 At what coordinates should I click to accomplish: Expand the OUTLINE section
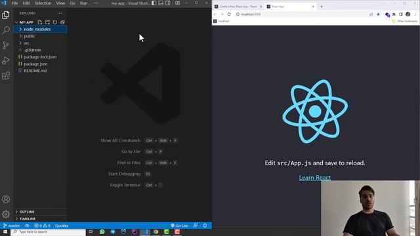click(40, 212)
